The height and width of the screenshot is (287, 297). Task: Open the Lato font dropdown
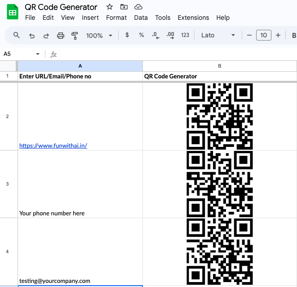tap(218, 35)
